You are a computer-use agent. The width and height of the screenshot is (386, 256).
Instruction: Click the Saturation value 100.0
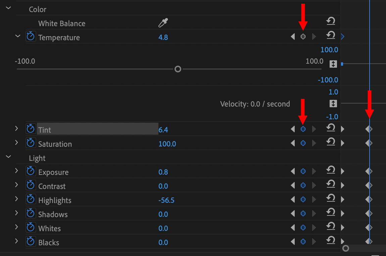tap(167, 144)
